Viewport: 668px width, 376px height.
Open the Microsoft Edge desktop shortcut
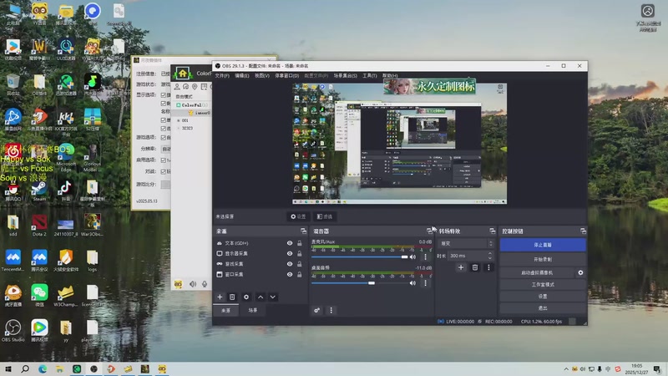66,157
